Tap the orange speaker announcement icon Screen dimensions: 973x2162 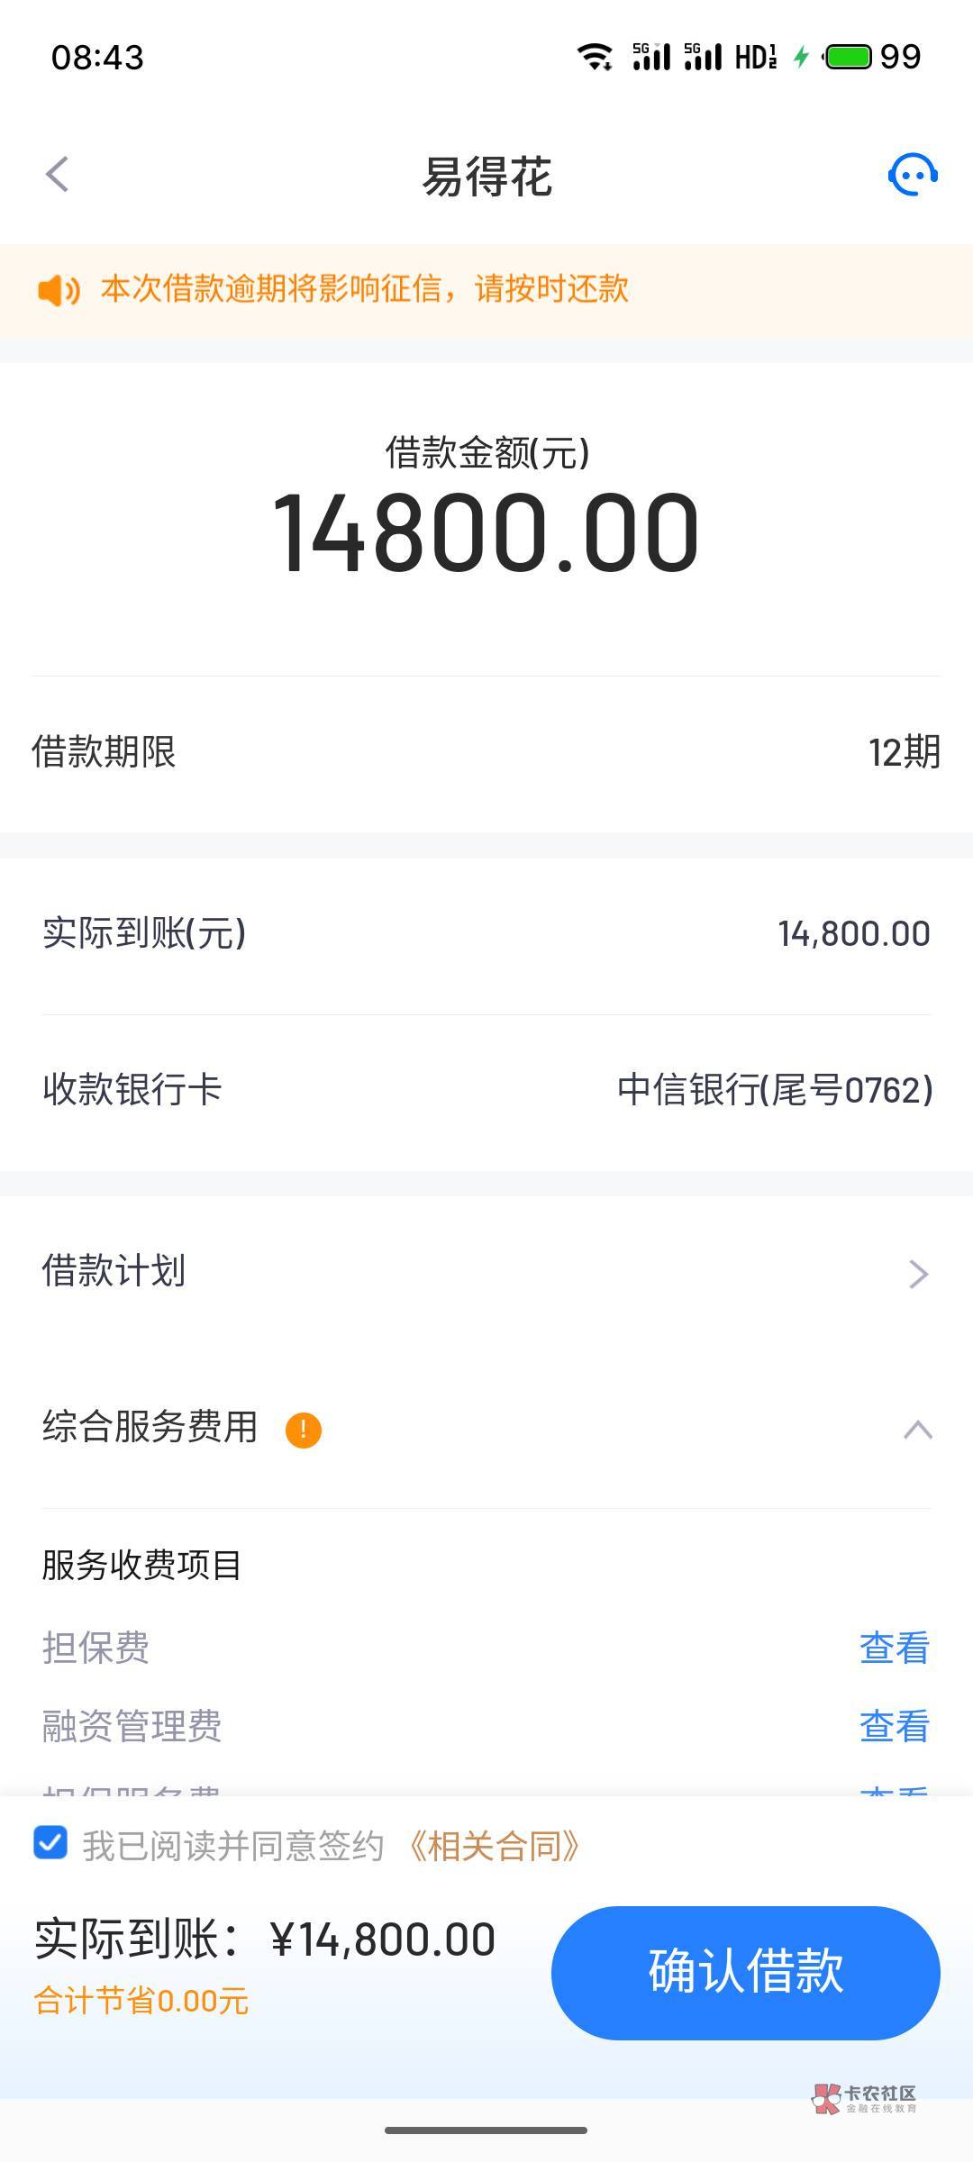pos(59,290)
